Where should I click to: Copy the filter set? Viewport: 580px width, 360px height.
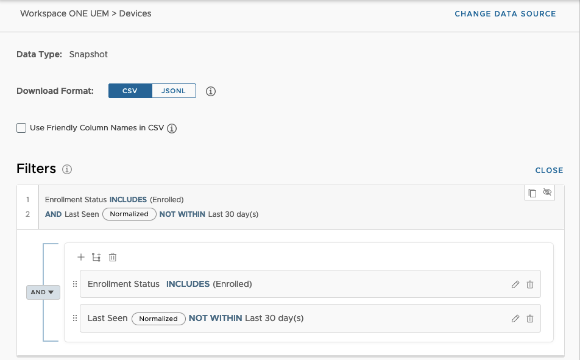(x=533, y=192)
